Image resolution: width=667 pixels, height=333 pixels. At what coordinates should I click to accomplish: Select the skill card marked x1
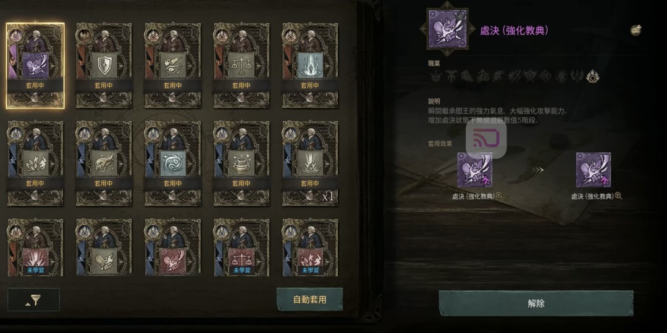(x=310, y=163)
